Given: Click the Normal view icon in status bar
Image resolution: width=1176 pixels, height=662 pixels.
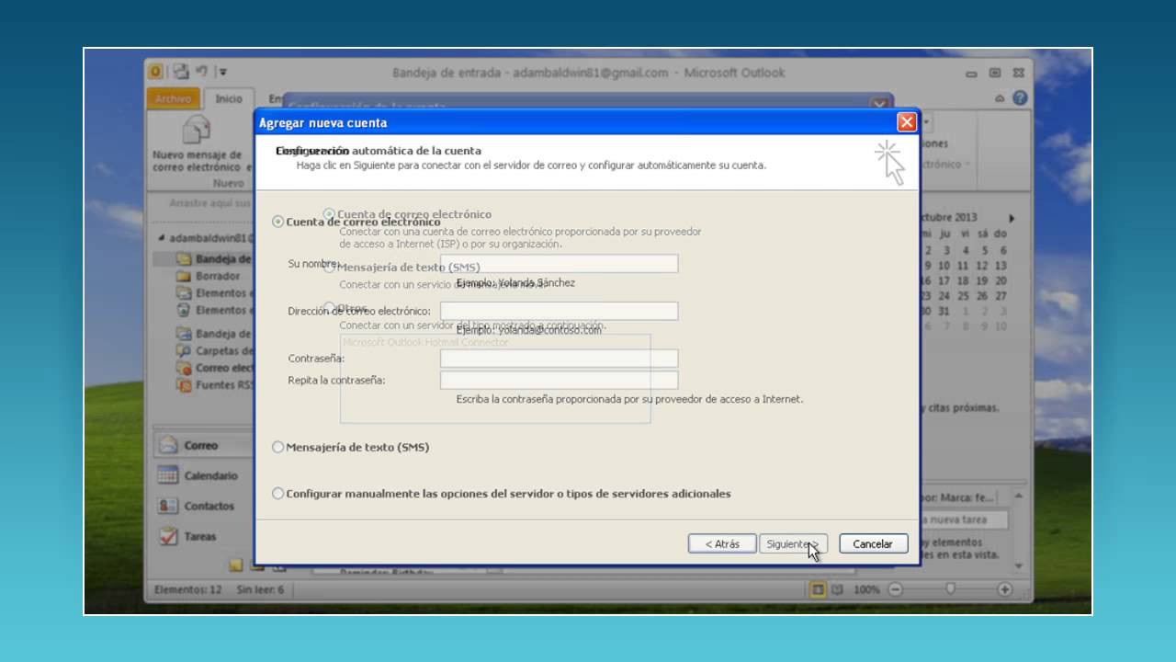Looking at the screenshot, I should 818,589.
